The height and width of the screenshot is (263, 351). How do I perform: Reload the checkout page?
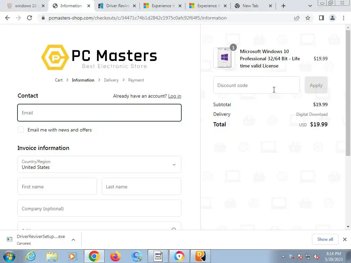pos(29,18)
